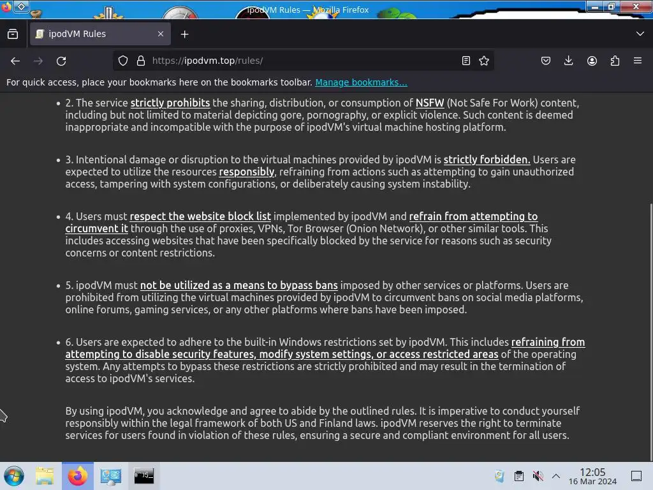This screenshot has width=653, height=490.
Task: Open a new tab with plus
Action: 184,34
